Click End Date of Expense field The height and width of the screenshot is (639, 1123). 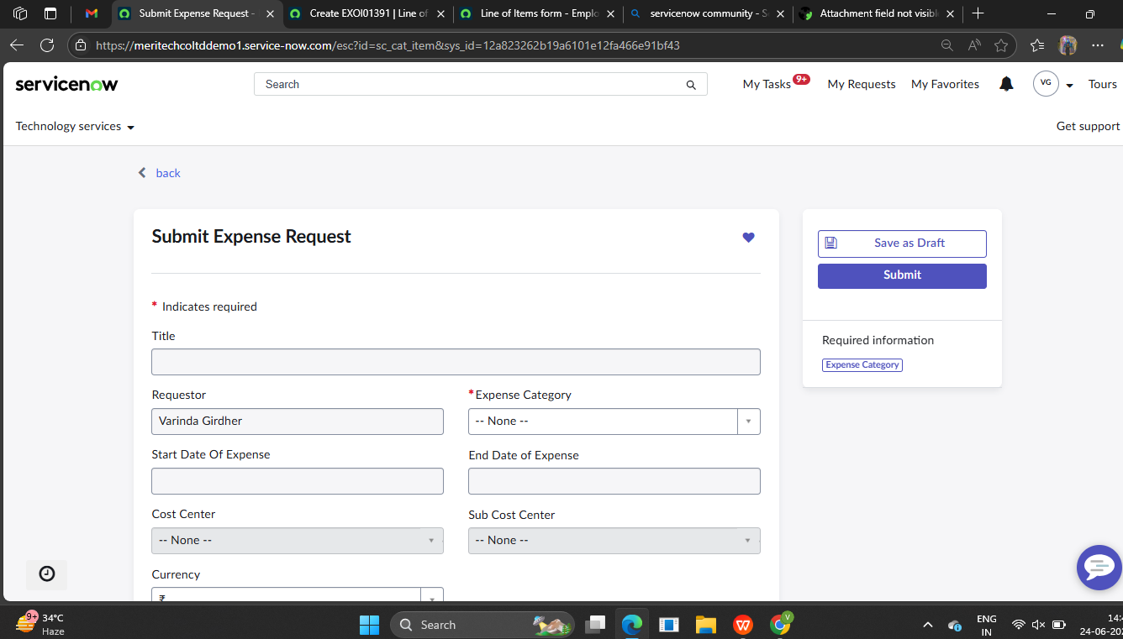(614, 481)
